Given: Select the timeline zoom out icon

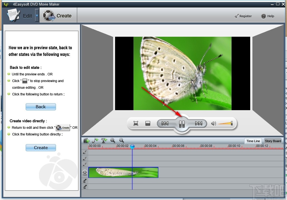Looking at the screenshot, I should point(121,140).
